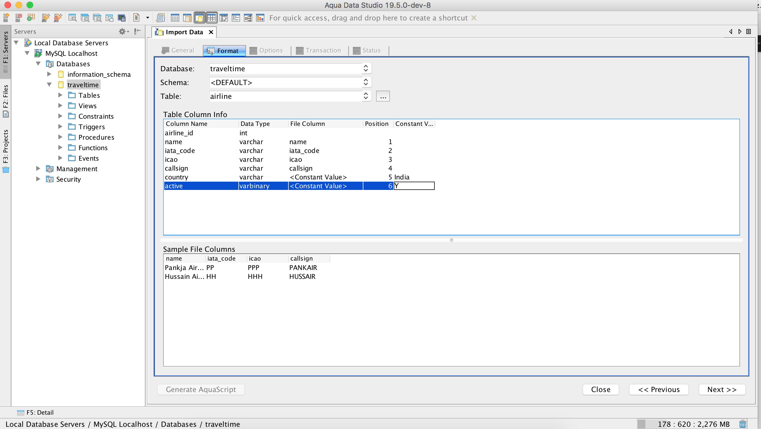761x429 pixels.
Task: Click the Next >> button
Action: click(722, 389)
